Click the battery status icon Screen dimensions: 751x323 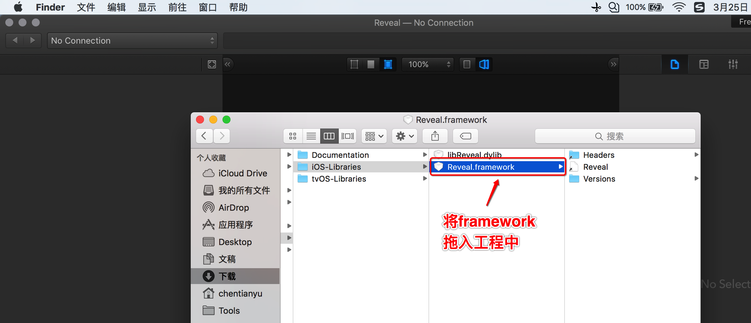[656, 7]
